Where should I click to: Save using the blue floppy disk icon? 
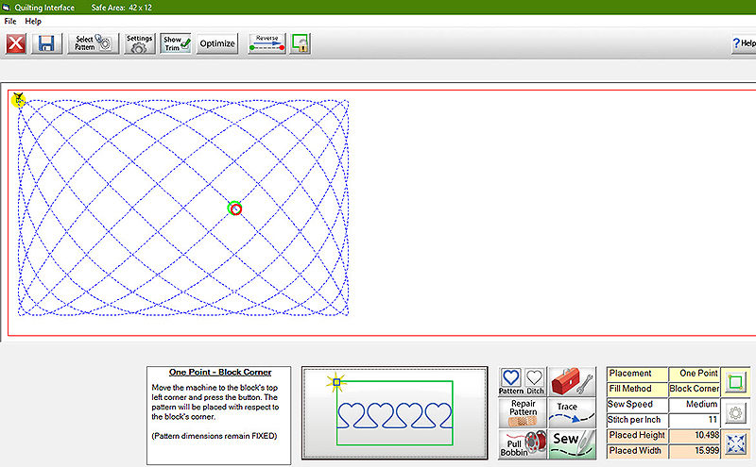(x=45, y=43)
